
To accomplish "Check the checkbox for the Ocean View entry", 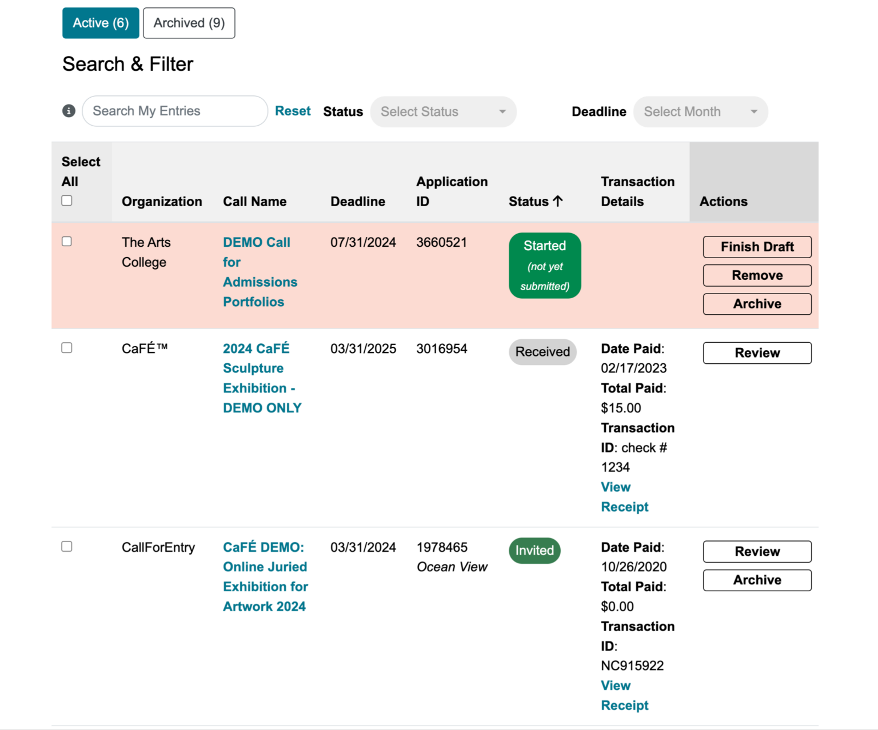I will point(67,546).
